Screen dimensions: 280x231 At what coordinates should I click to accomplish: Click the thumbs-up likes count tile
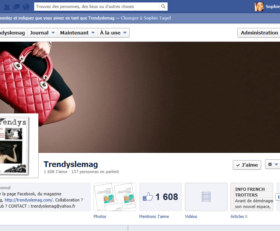tap(160, 197)
